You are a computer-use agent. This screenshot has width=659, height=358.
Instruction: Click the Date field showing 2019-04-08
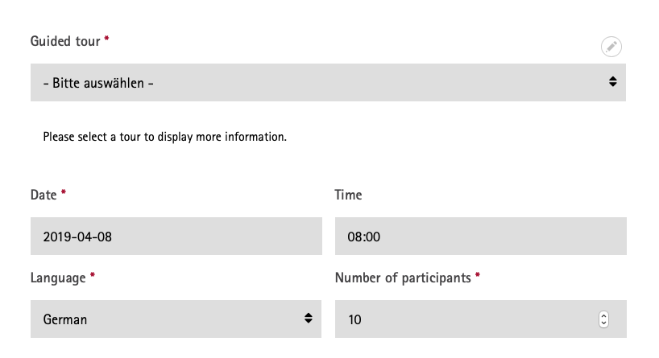coord(176,237)
